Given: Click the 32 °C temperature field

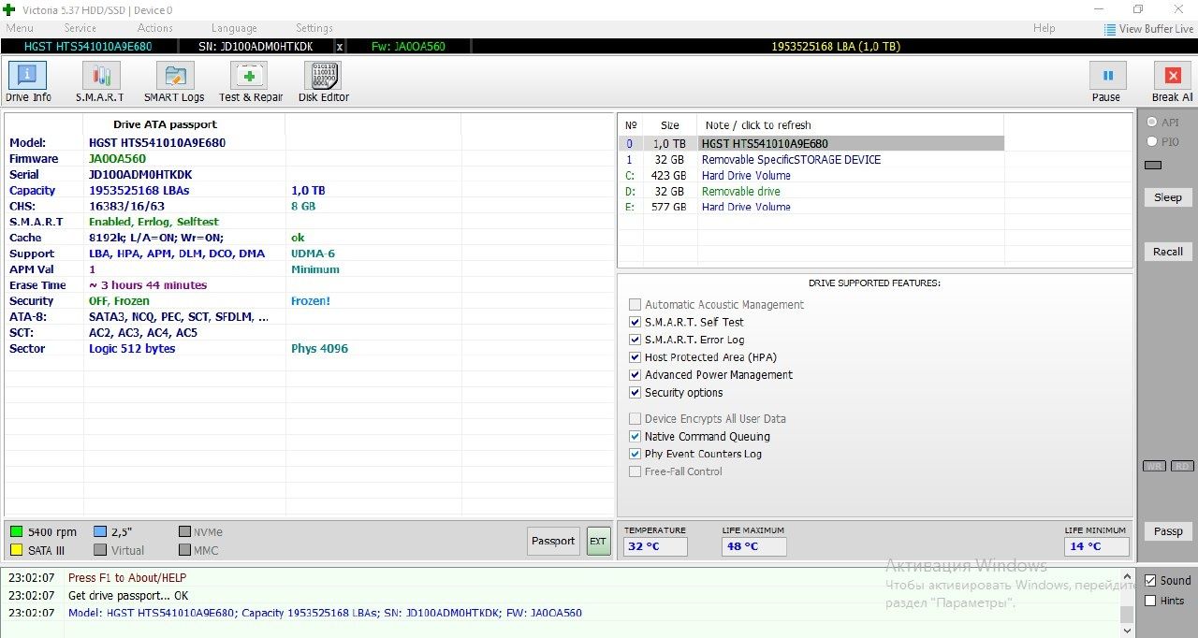Looking at the screenshot, I should click(x=655, y=546).
